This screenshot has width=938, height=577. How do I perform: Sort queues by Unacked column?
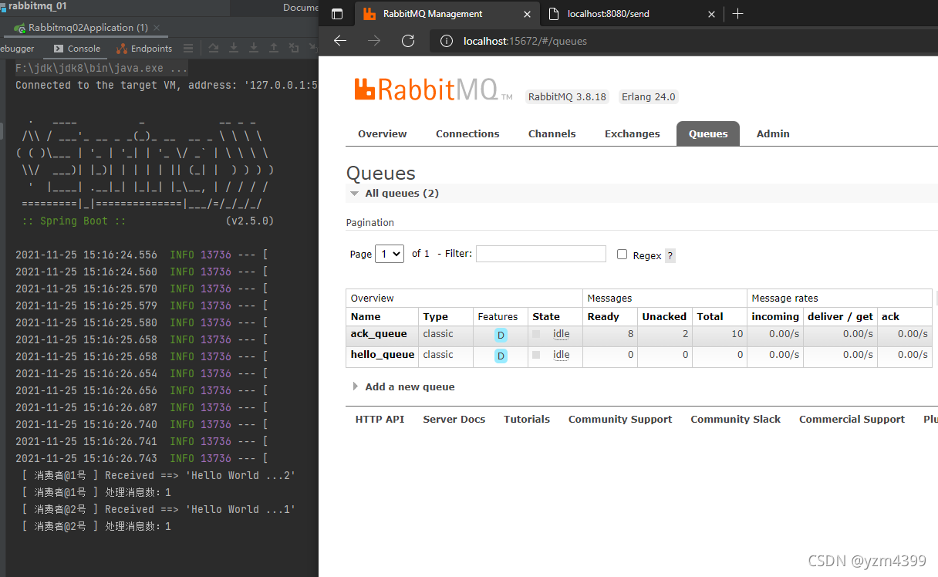pyautogui.click(x=664, y=316)
